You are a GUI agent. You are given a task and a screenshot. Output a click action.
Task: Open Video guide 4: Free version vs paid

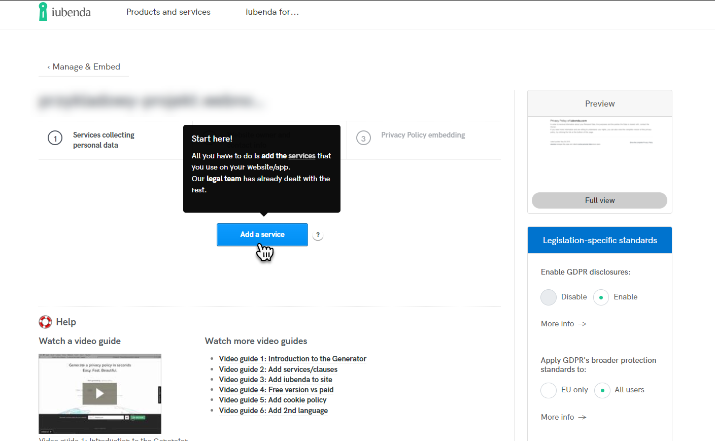[x=277, y=390]
